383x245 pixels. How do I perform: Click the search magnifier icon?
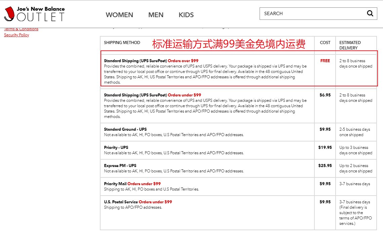coord(370,13)
